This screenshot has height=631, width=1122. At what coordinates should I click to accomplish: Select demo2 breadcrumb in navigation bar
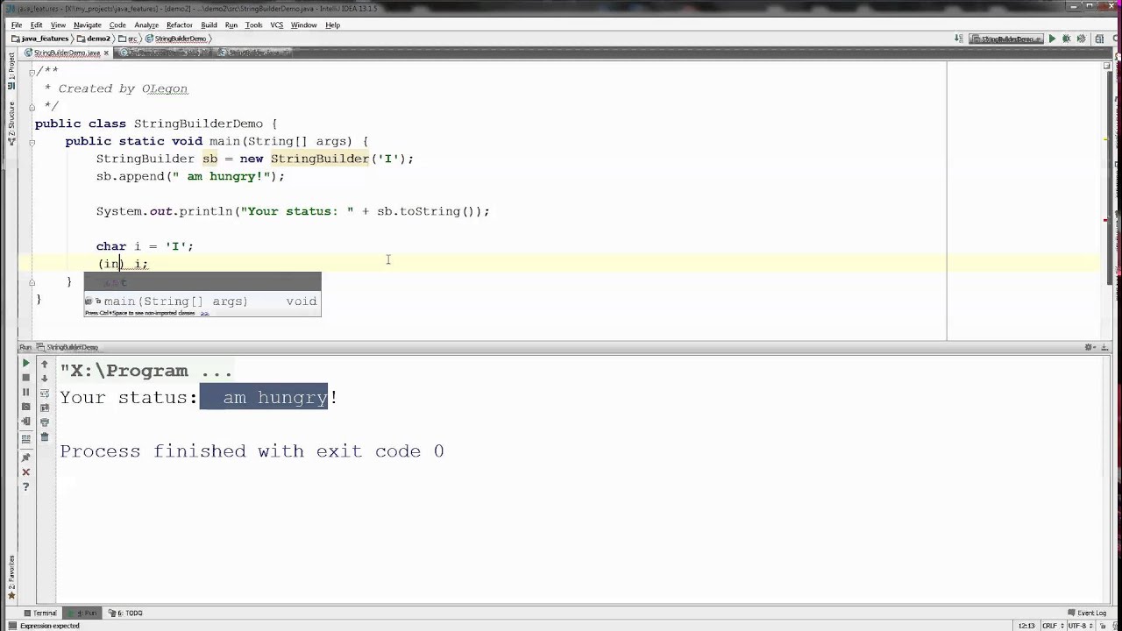94,39
